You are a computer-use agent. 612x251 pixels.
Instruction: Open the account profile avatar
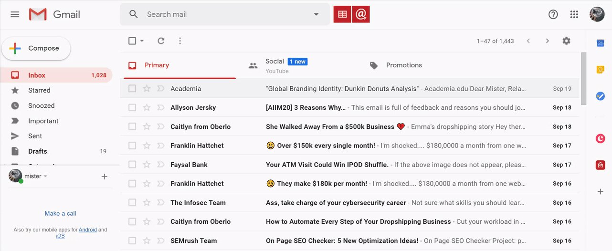597,14
